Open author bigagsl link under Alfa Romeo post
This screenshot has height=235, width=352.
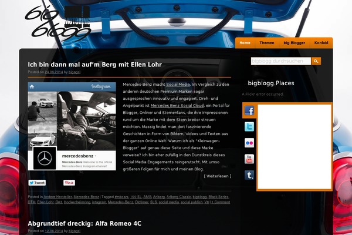click(75, 231)
